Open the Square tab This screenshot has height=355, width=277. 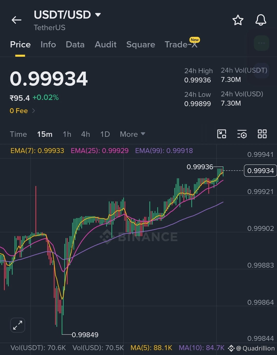tap(141, 45)
